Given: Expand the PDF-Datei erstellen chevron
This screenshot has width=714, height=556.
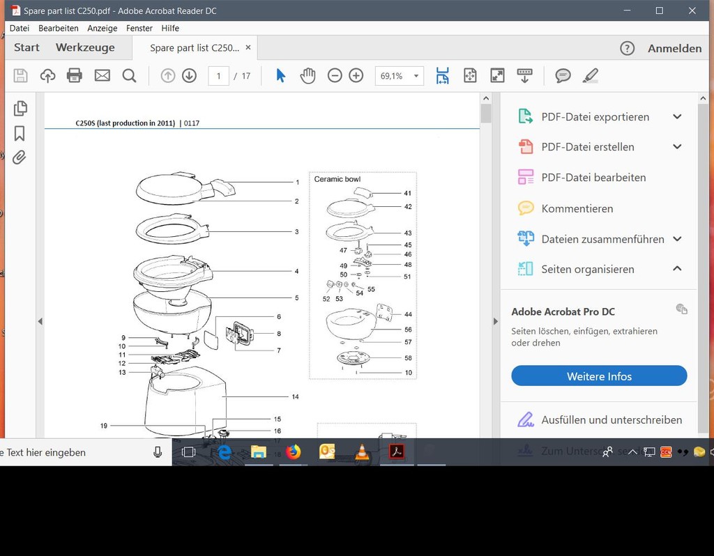Looking at the screenshot, I should click(677, 146).
